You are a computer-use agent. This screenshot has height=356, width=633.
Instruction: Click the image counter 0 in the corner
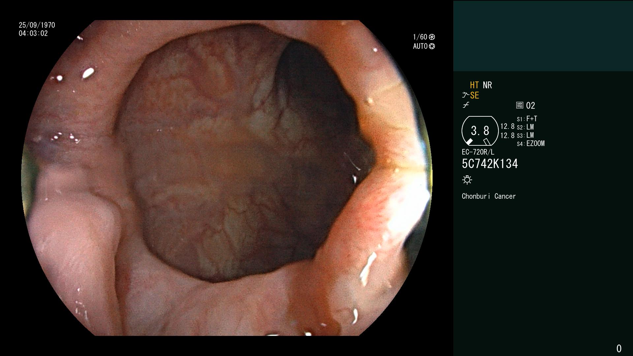619,348
